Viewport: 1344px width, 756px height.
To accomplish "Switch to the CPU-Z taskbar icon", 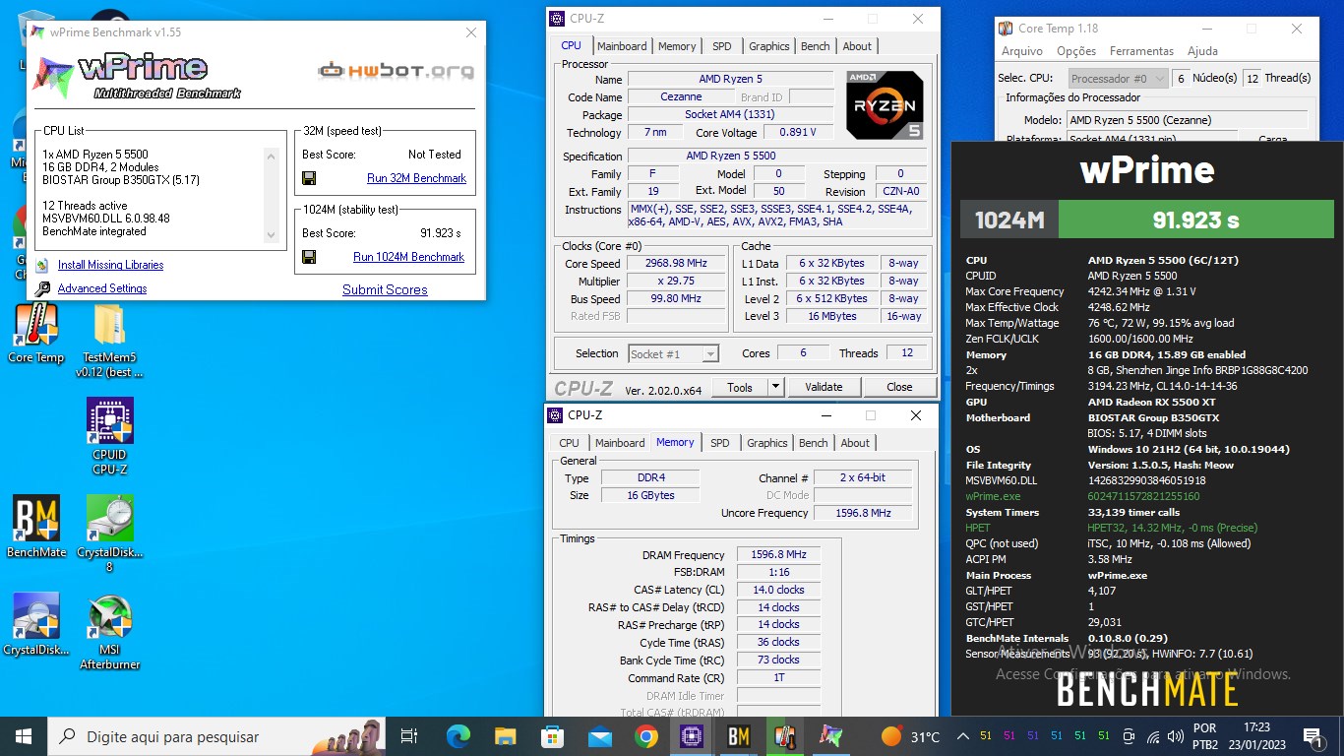I will click(692, 735).
